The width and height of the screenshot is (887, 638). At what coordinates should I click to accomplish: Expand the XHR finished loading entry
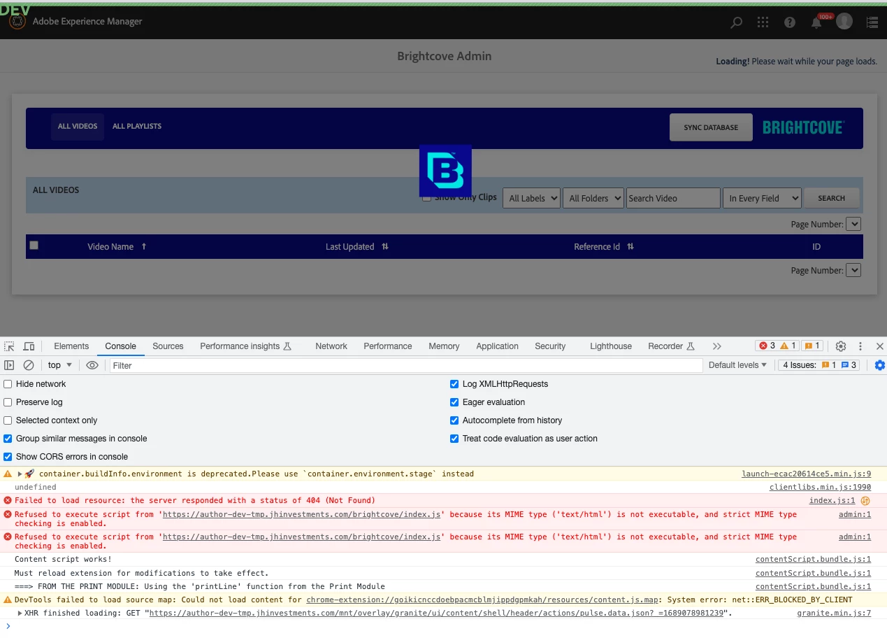20,614
